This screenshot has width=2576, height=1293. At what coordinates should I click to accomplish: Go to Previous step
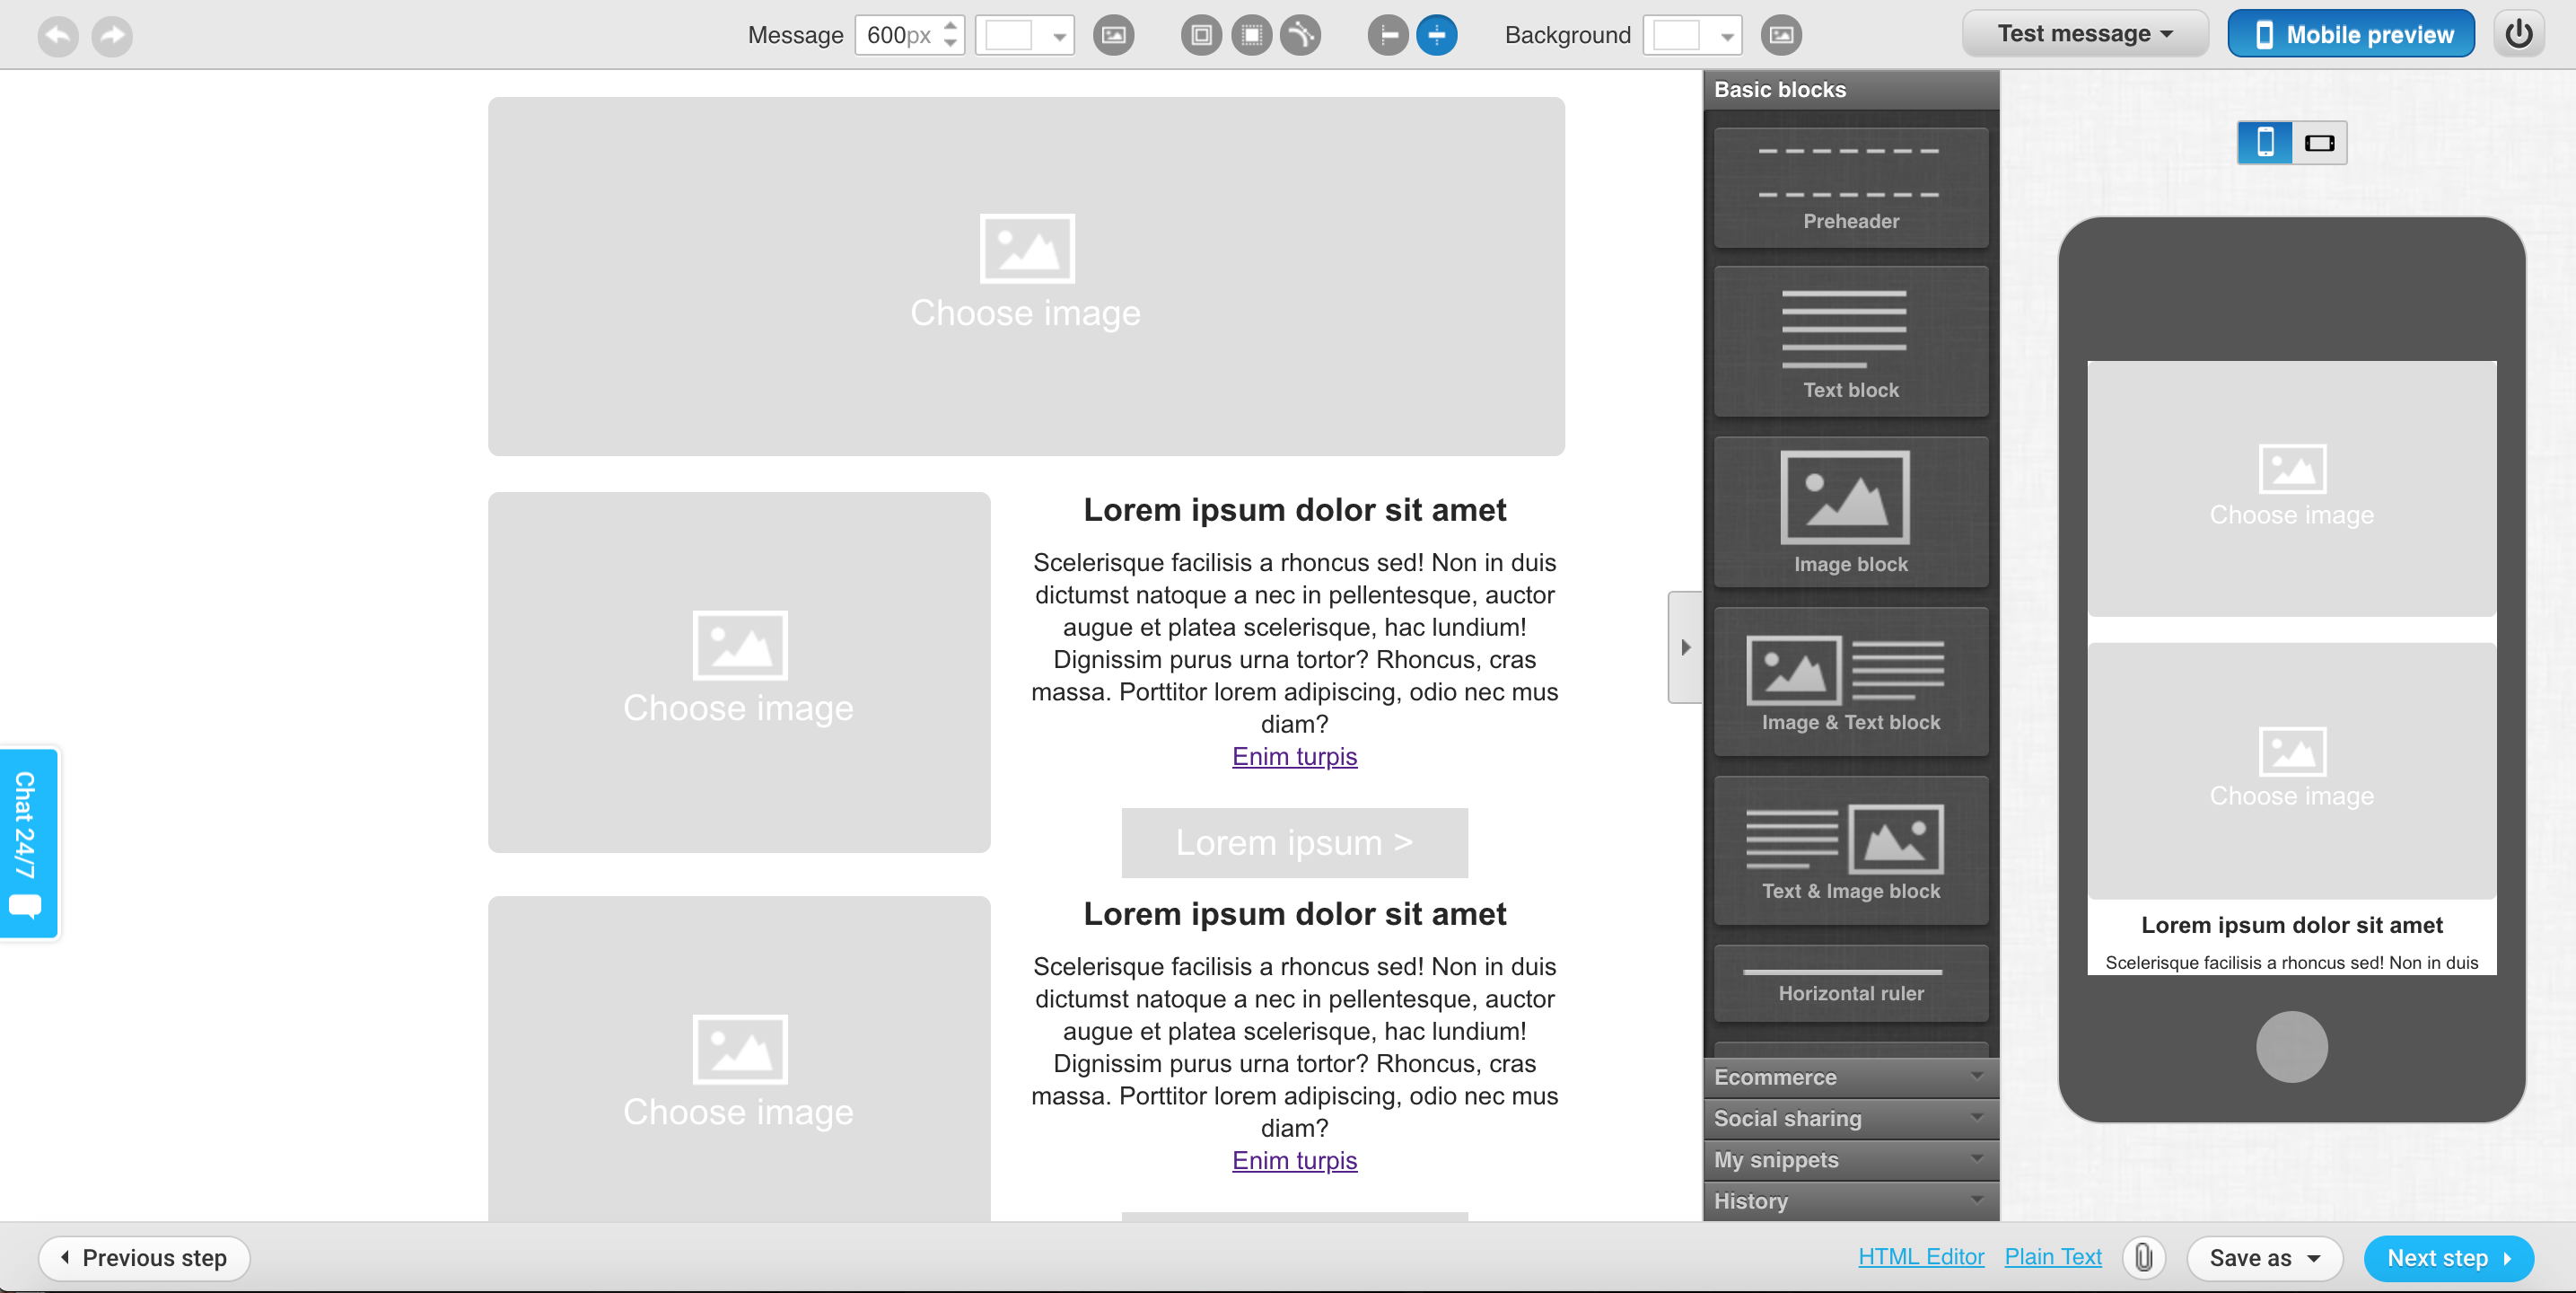pos(144,1258)
